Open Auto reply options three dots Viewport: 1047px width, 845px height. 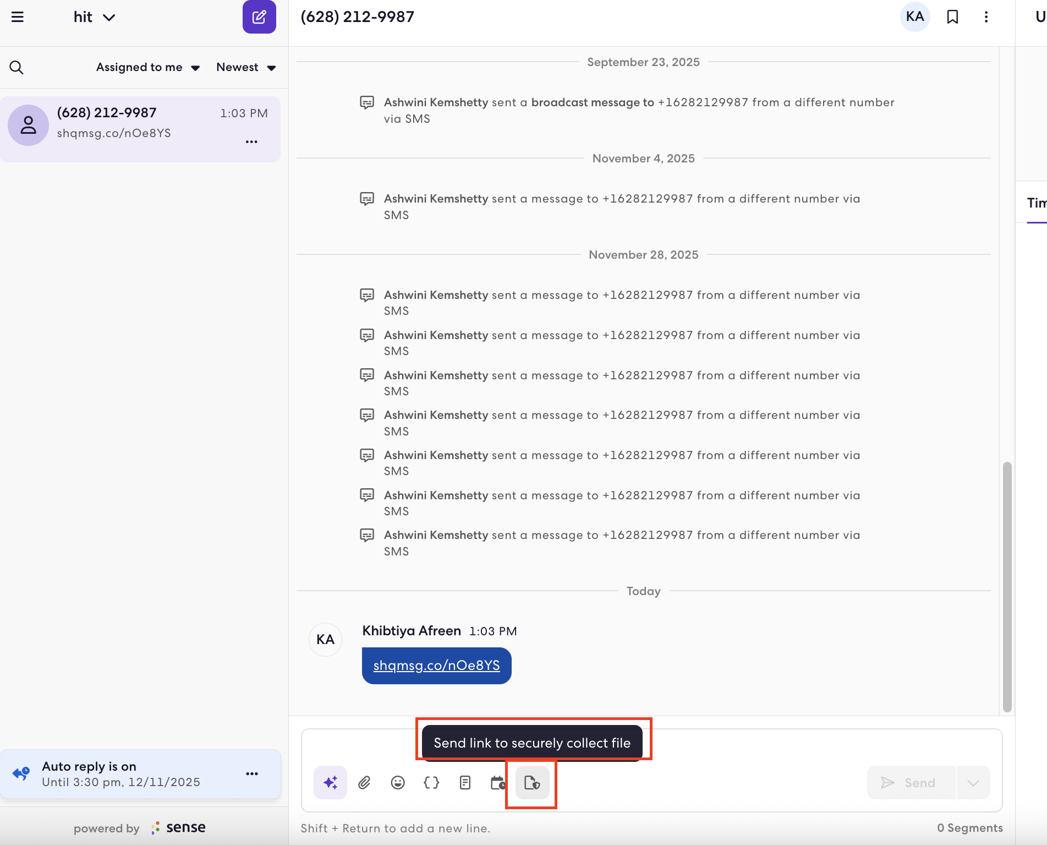coord(252,773)
